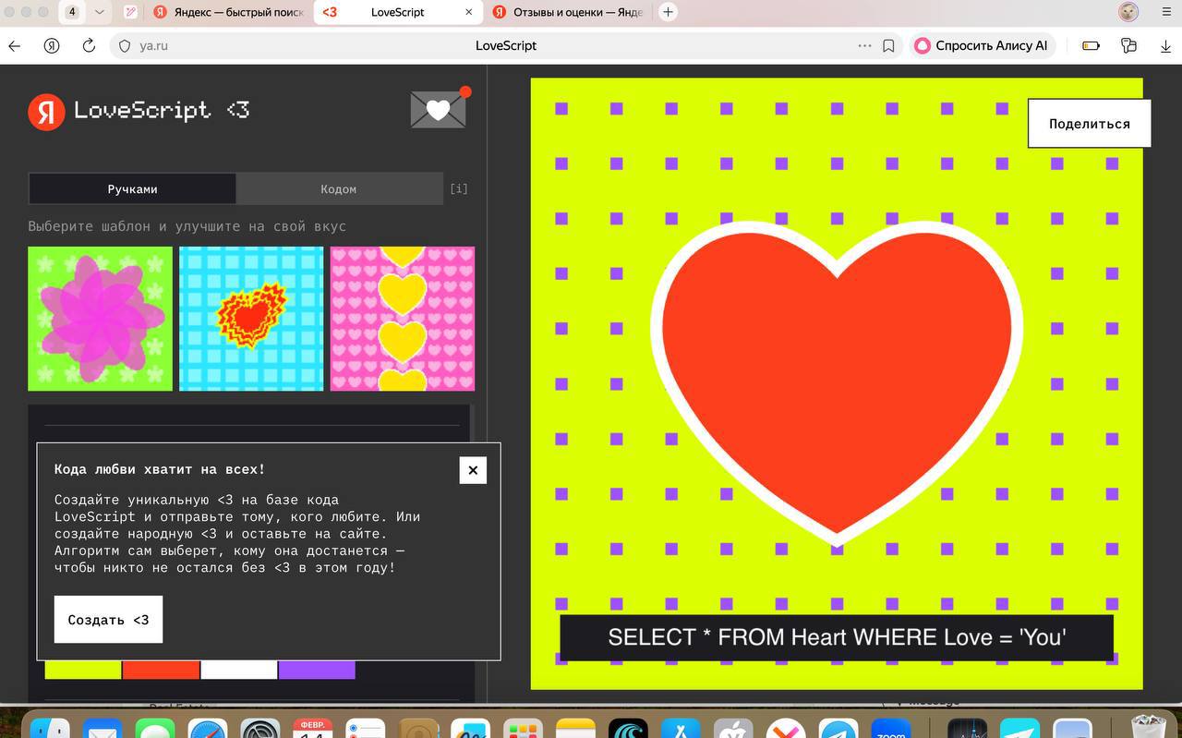Click the [i] info icon
1182x738 pixels.
tap(459, 188)
